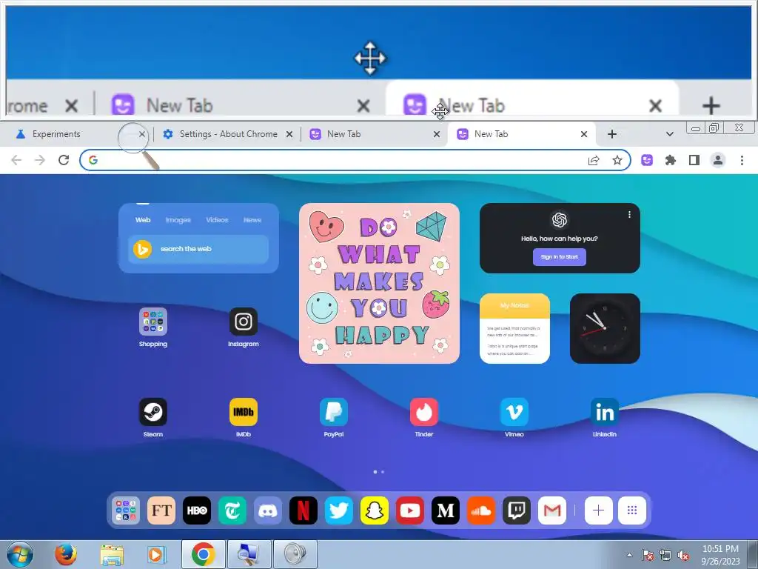This screenshot has height=569, width=758.
Task: Open Twitter from the dock
Action: (x=339, y=510)
